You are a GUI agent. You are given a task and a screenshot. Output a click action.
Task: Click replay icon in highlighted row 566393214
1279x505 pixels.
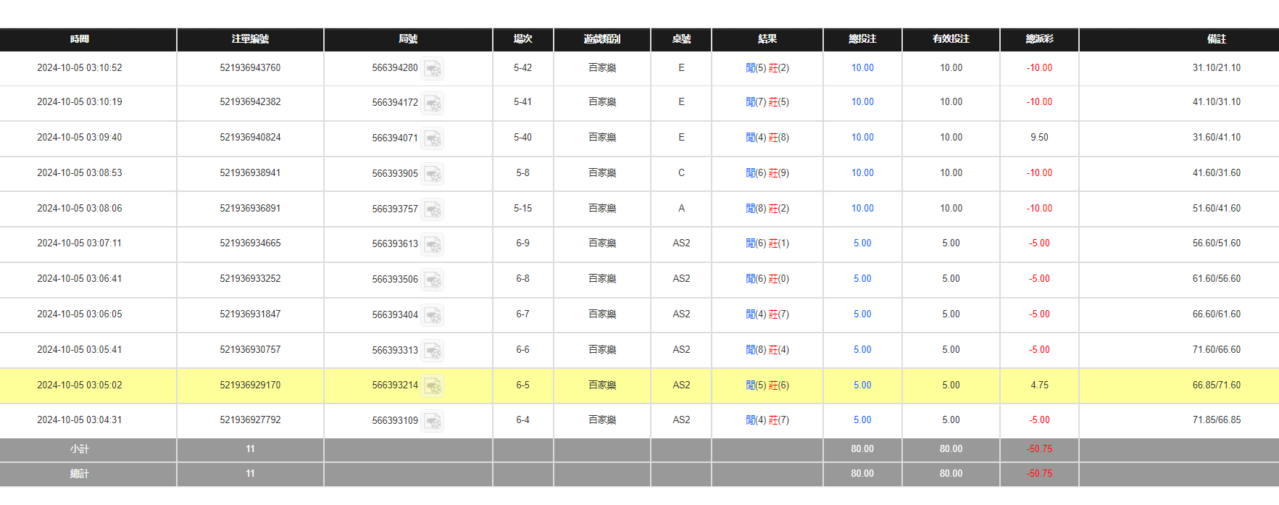tap(433, 386)
